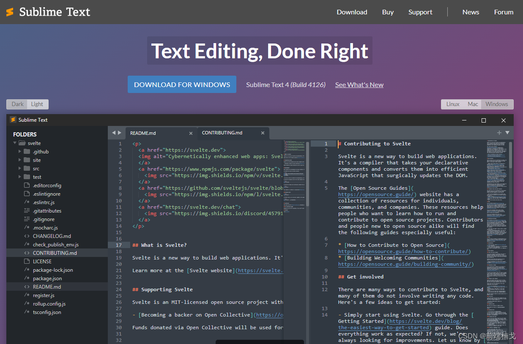
Task: Click the register.js file icon
Action: click(x=27, y=295)
